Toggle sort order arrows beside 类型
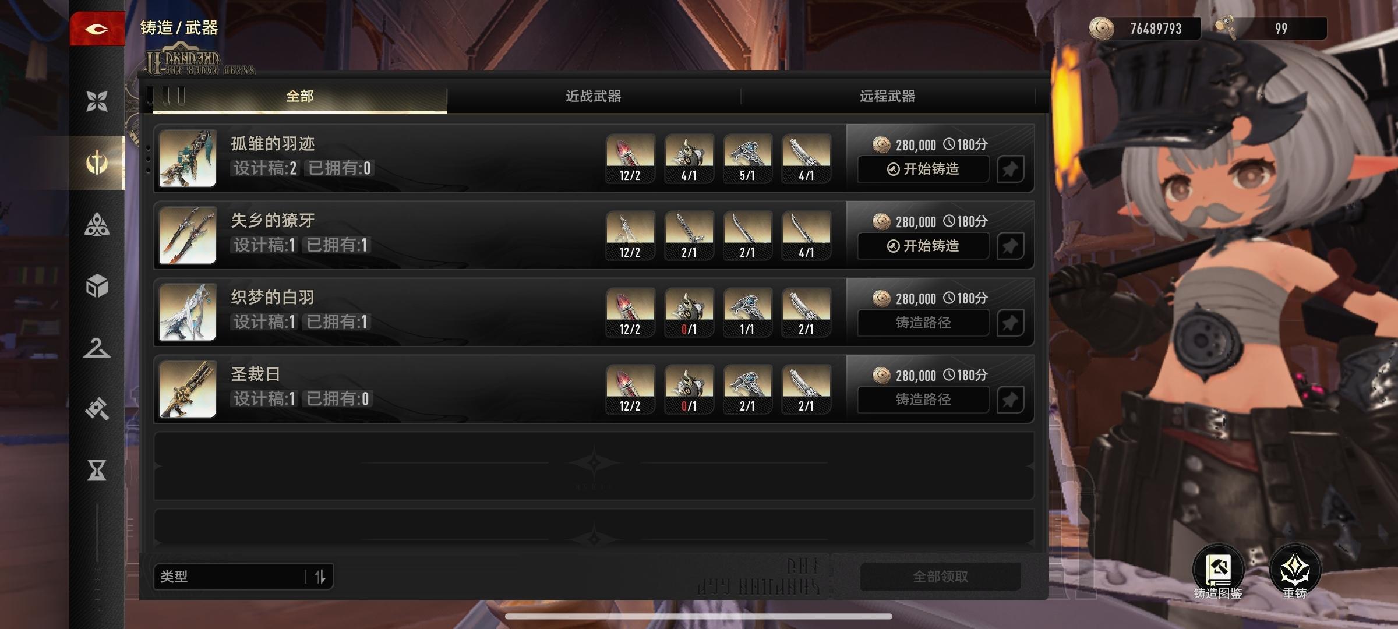 pos(320,577)
